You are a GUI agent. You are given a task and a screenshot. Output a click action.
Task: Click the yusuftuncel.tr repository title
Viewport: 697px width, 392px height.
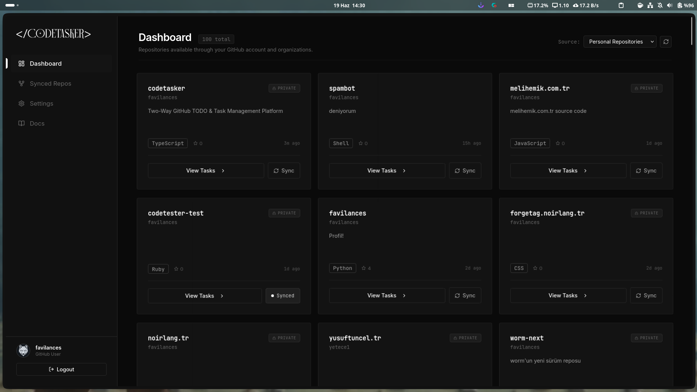[x=355, y=338]
